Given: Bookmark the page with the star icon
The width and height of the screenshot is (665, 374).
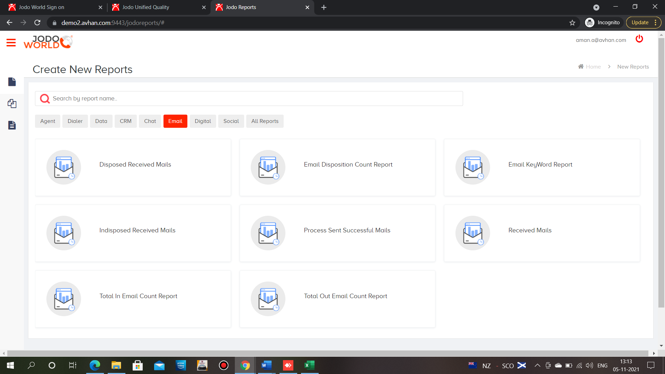Looking at the screenshot, I should tap(573, 23).
